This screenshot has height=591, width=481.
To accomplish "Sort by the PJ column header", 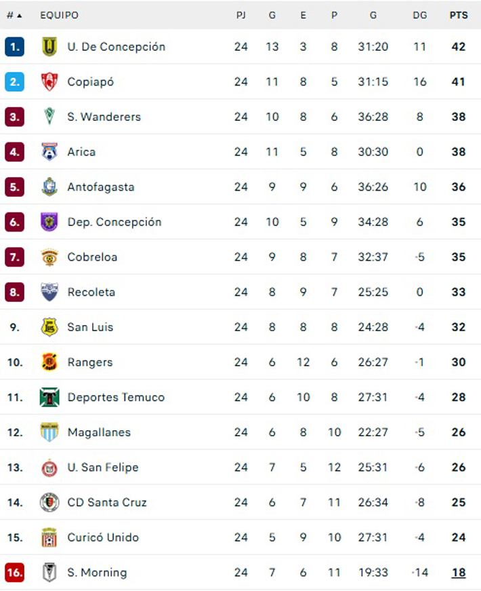I will click(241, 15).
